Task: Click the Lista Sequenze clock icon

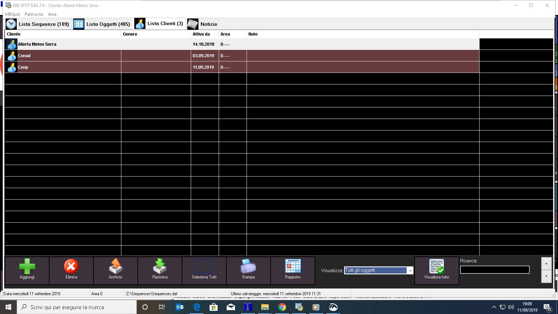Action: tap(11, 24)
